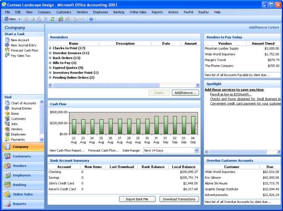The width and height of the screenshot is (283, 211).
Task: Open the Date Range dropdown showing Next 14 Days
Action: click(x=196, y=150)
